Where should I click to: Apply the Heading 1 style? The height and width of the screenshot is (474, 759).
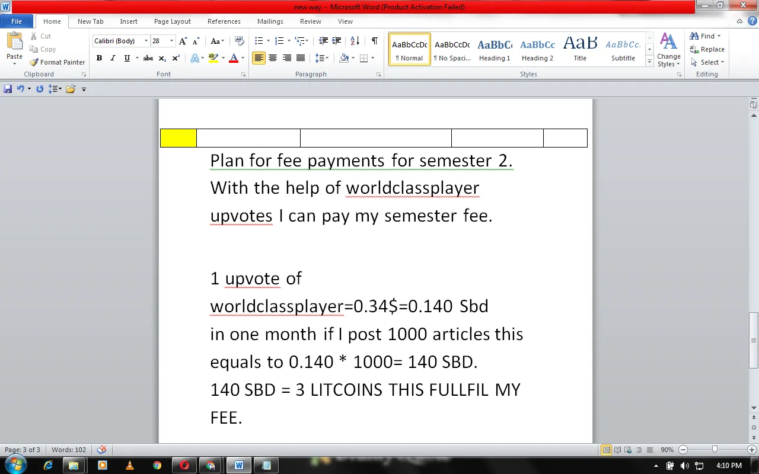click(495, 50)
